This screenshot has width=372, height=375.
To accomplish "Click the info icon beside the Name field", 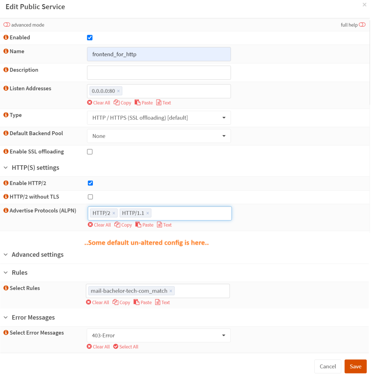I will pos(6,51).
